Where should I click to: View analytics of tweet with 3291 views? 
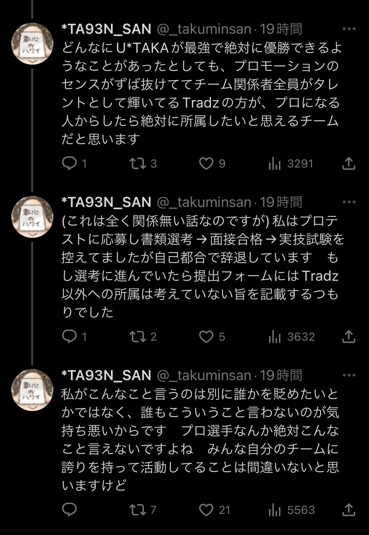275,163
